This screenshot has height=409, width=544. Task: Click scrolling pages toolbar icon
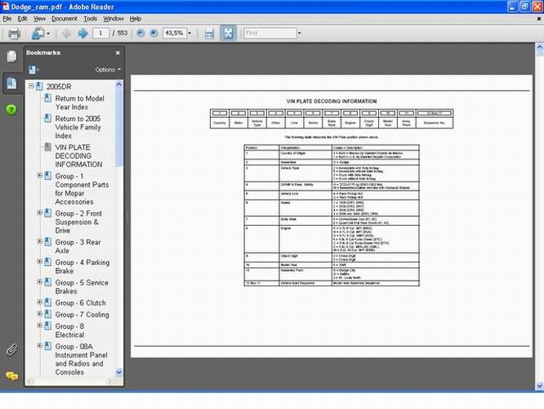point(209,34)
